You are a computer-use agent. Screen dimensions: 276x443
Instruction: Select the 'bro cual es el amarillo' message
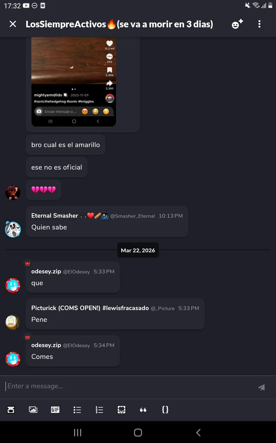point(66,145)
